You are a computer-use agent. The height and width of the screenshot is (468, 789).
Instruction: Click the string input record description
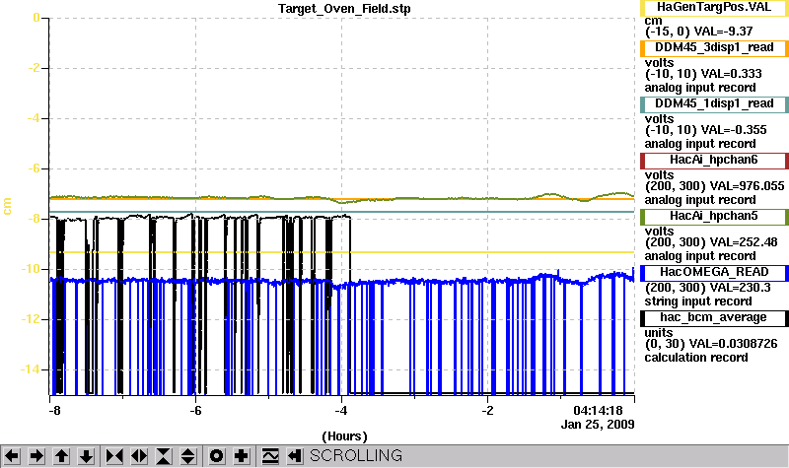pos(698,301)
